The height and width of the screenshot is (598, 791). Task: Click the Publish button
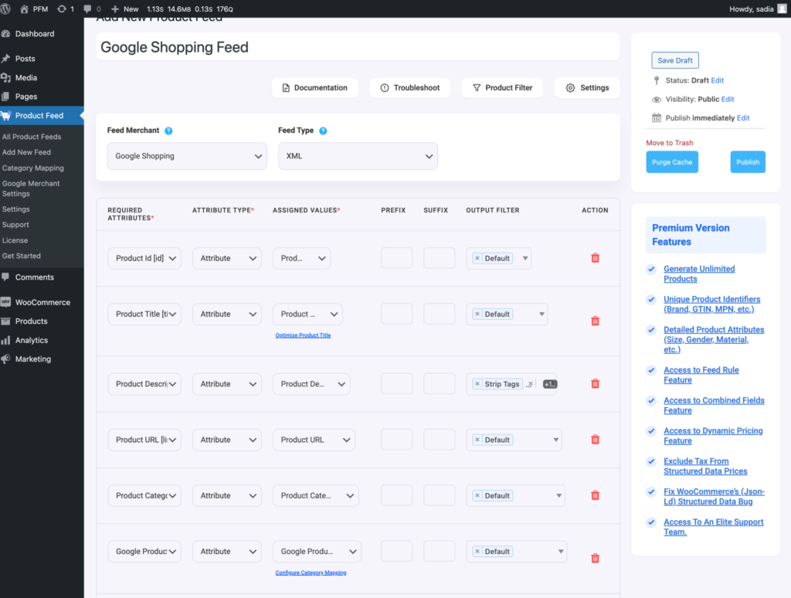(x=748, y=162)
